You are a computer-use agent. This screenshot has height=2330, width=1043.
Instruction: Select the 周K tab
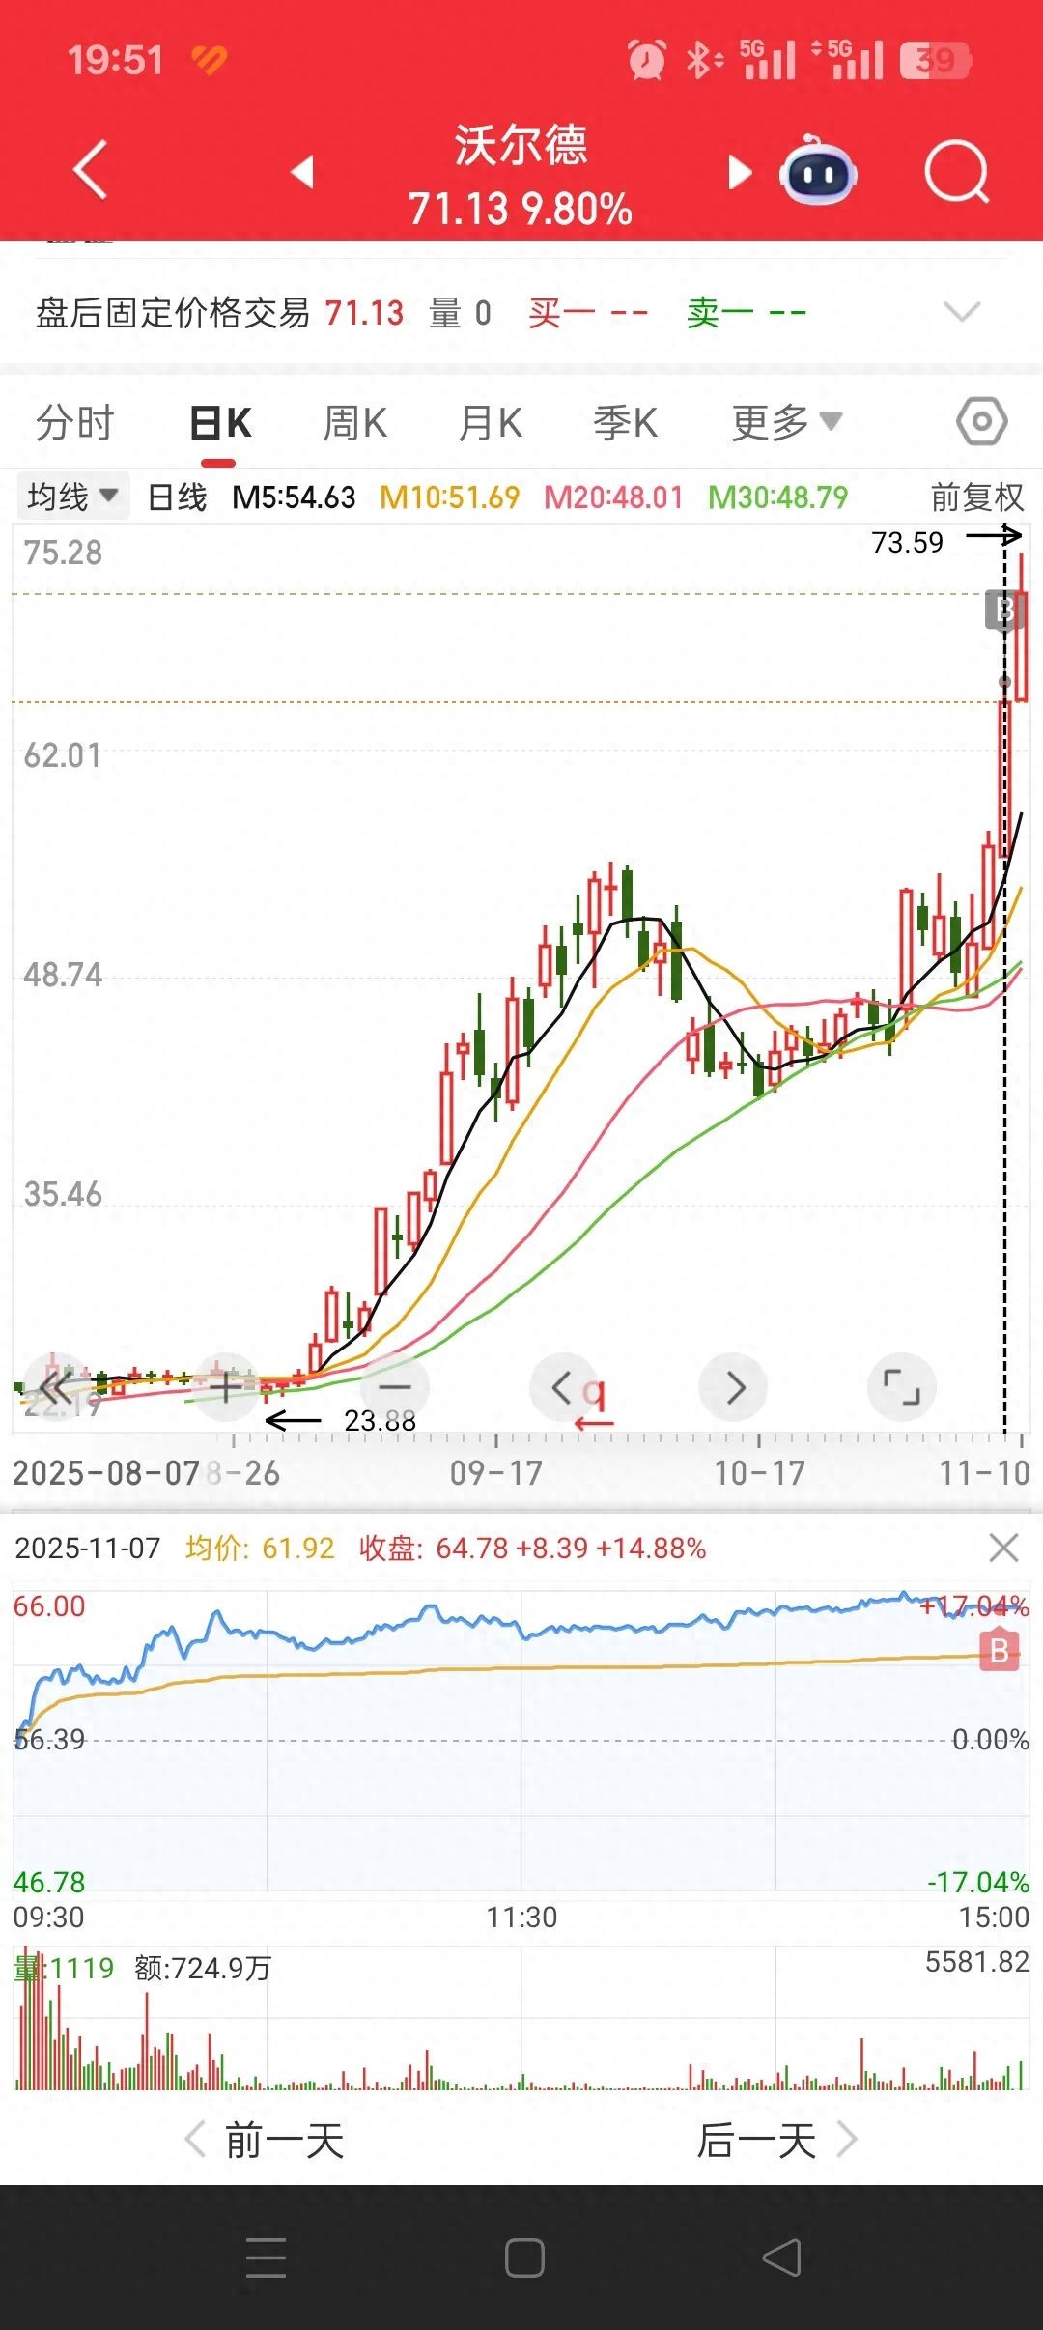354,422
